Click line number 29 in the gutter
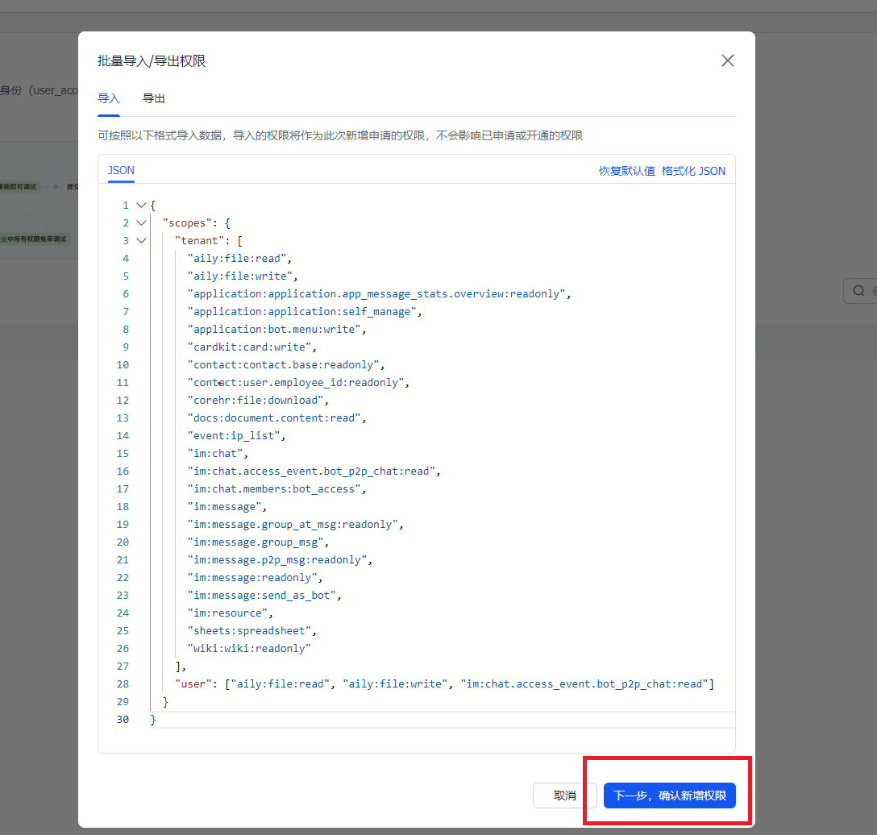The image size is (877, 835). coord(123,702)
